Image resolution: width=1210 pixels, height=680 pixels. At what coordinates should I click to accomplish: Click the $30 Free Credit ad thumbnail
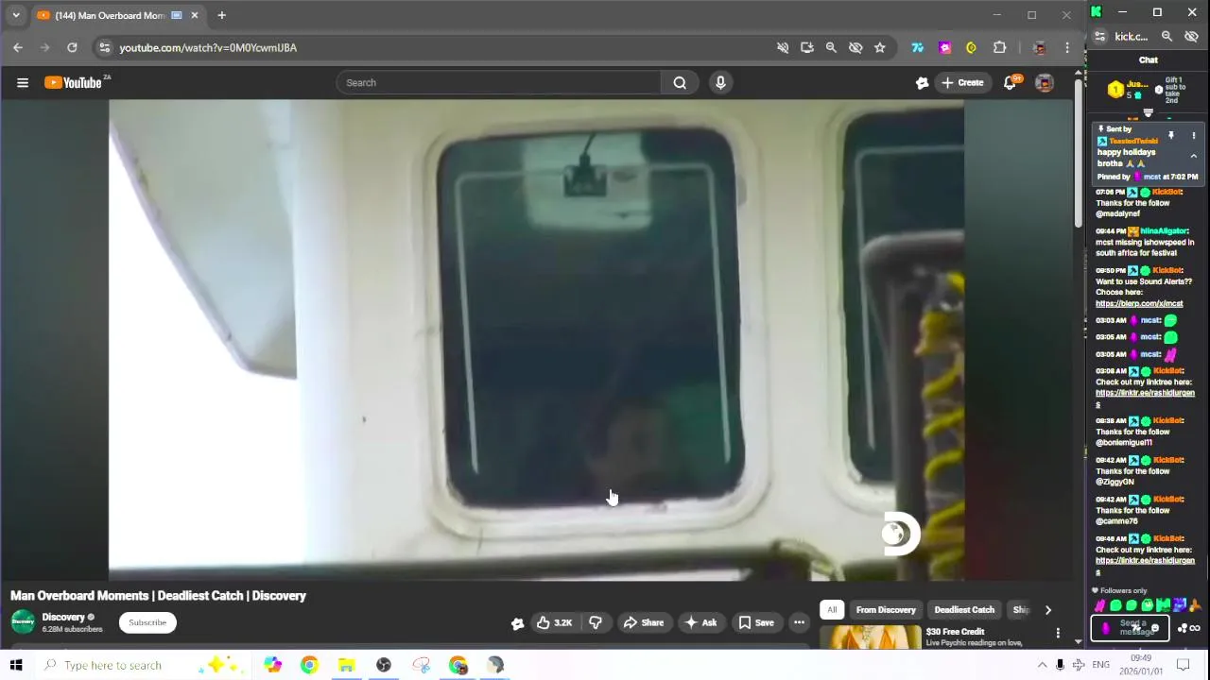[x=870, y=638]
